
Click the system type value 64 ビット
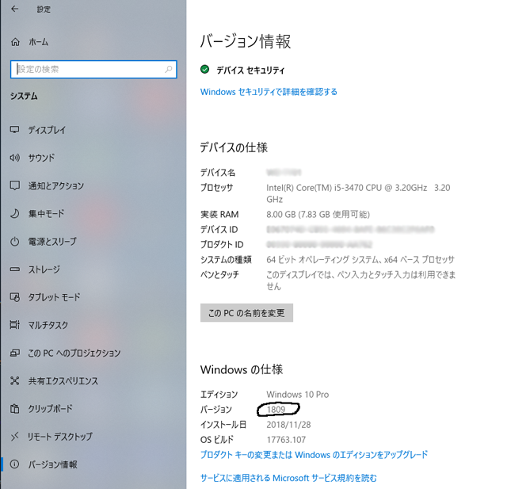(x=360, y=260)
